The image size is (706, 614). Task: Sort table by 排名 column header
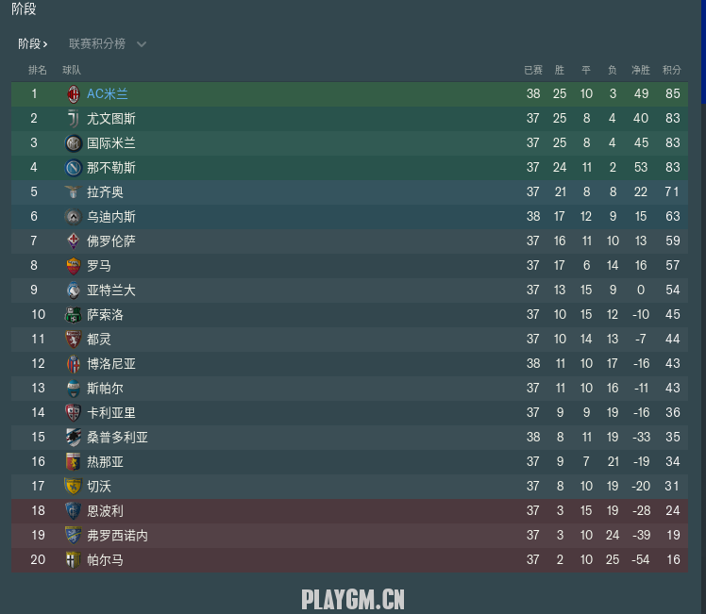click(x=37, y=70)
